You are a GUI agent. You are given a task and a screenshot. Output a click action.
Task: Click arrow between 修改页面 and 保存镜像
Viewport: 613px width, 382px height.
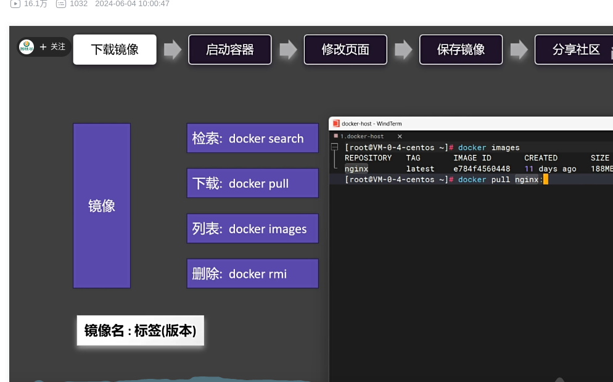pyautogui.click(x=403, y=49)
